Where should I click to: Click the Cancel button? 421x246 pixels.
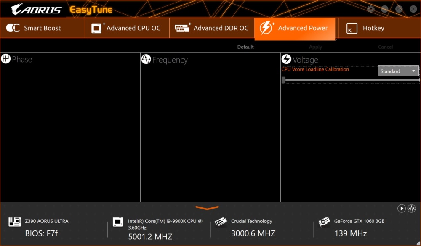click(x=385, y=47)
